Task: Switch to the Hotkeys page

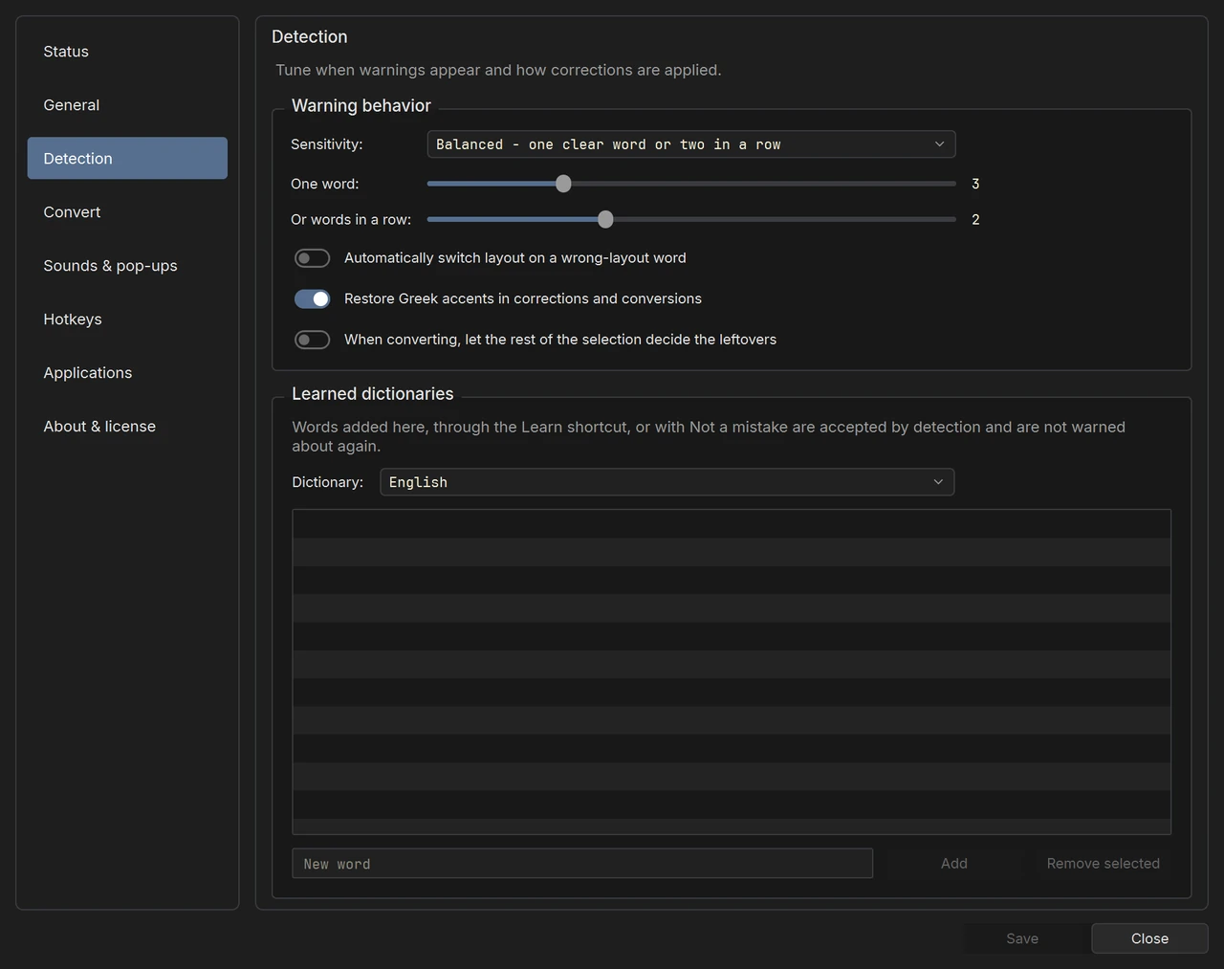Action: (x=127, y=319)
